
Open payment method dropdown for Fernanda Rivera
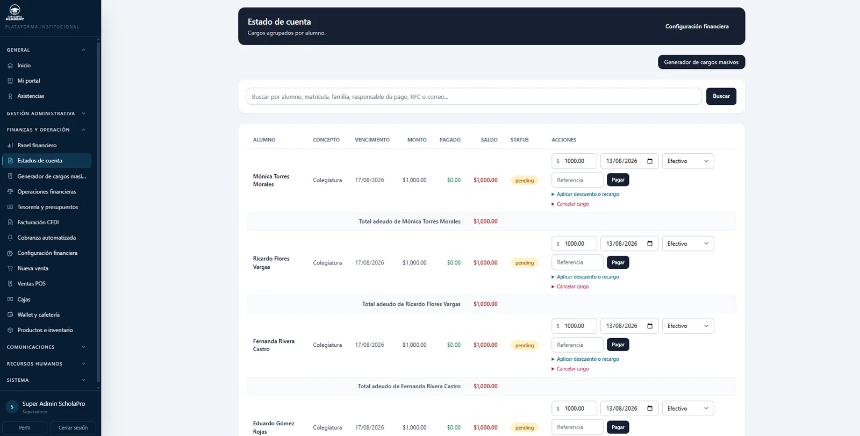click(x=688, y=326)
